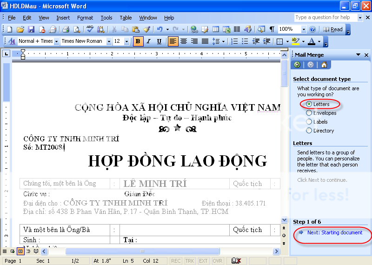
Task: Insert a table using the Insert Table icon
Action: tap(215, 29)
